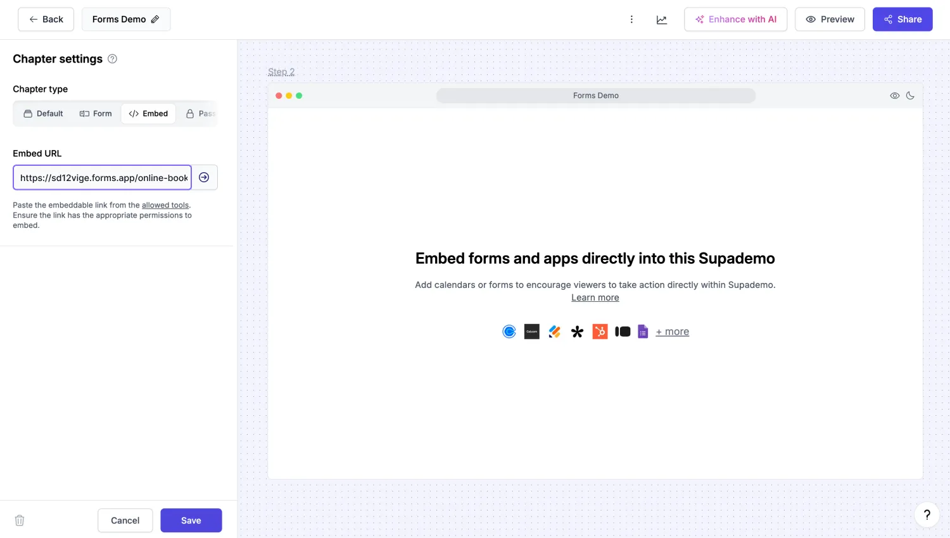The image size is (950, 538).
Task: Click the green traffic light dot
Action: [x=299, y=95]
